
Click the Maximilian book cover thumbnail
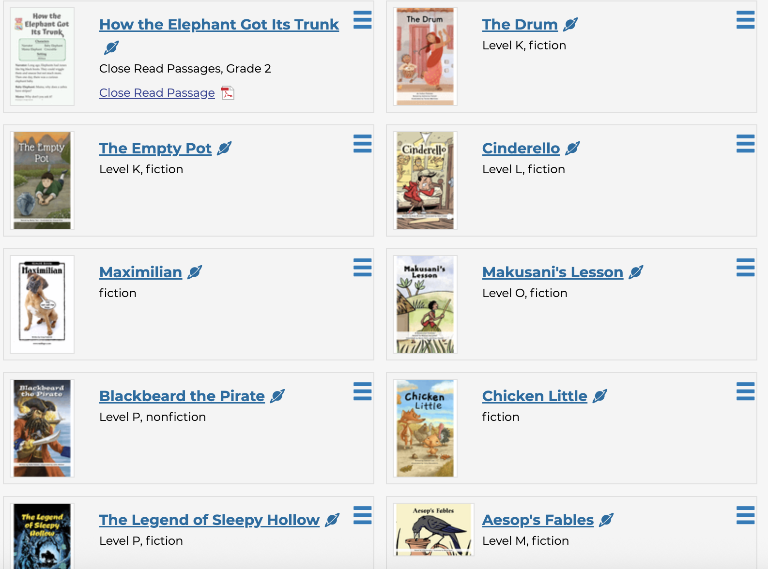coord(42,304)
